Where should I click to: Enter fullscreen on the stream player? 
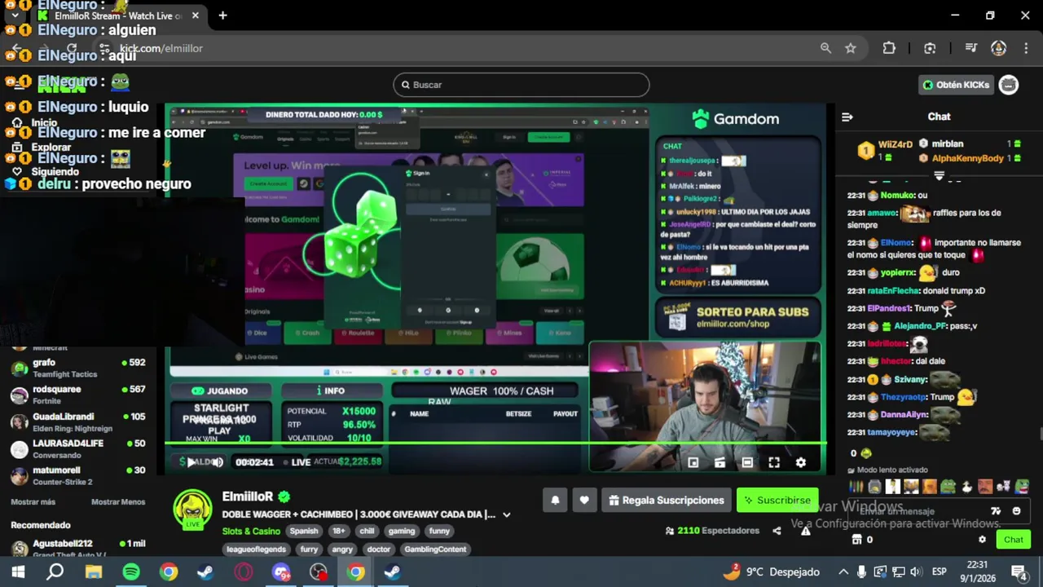774,463
